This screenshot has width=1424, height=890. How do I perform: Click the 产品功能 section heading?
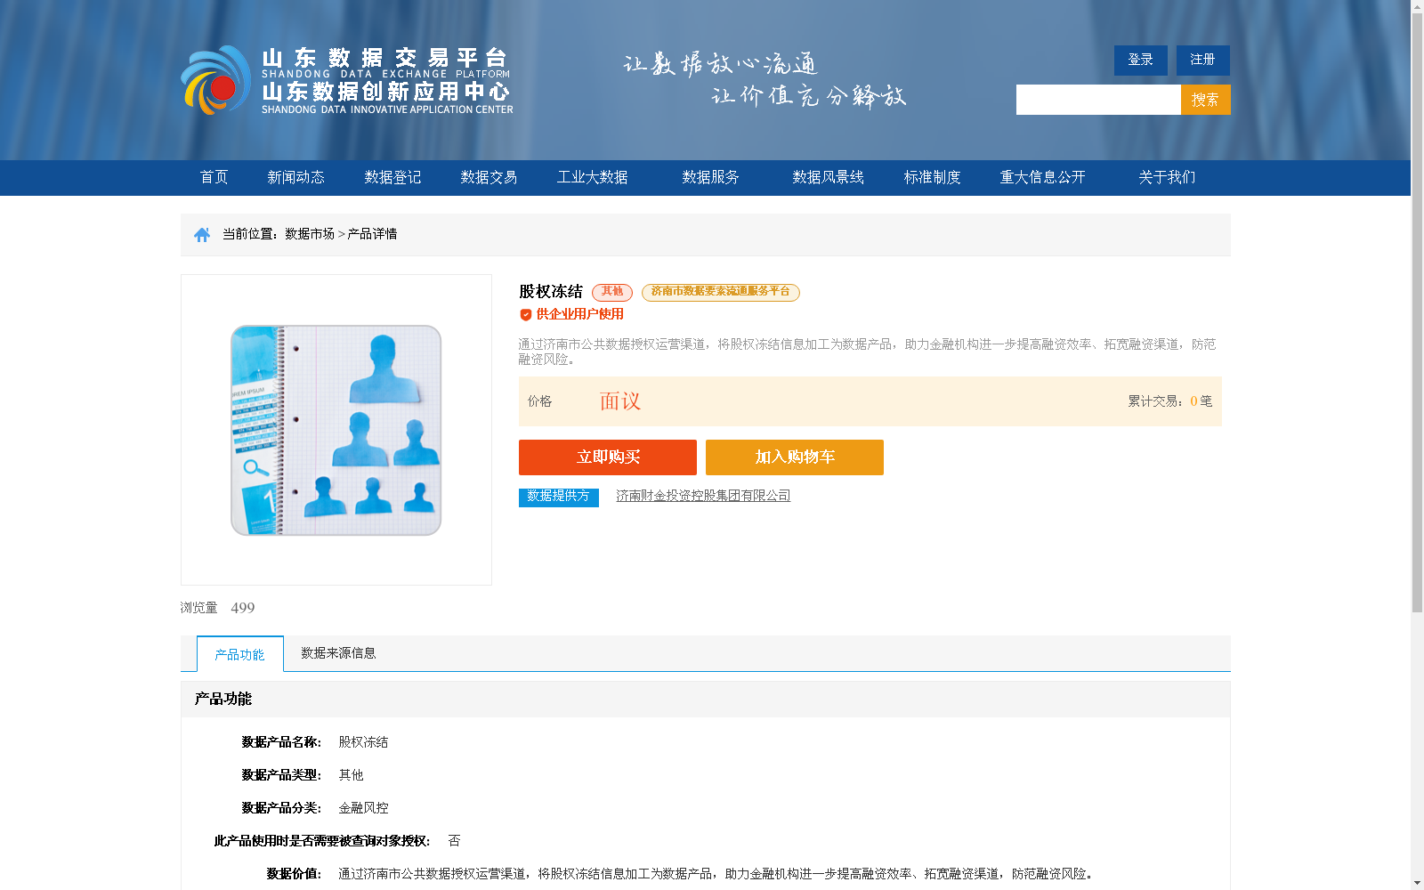coord(223,699)
